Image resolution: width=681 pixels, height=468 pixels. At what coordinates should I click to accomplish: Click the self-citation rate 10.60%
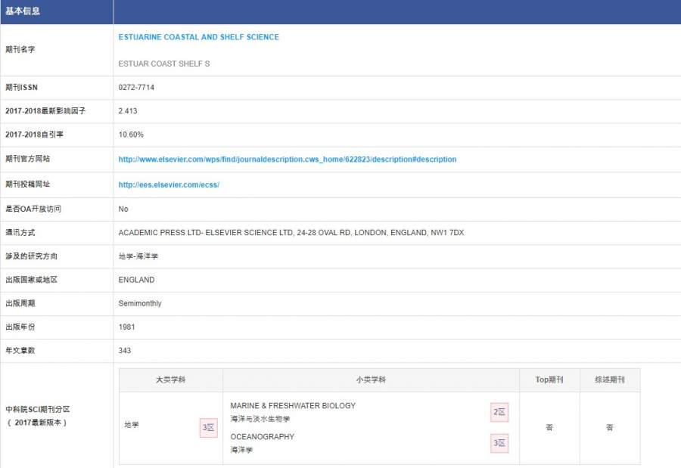131,135
